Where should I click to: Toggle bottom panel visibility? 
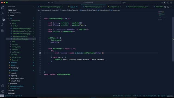168,2
